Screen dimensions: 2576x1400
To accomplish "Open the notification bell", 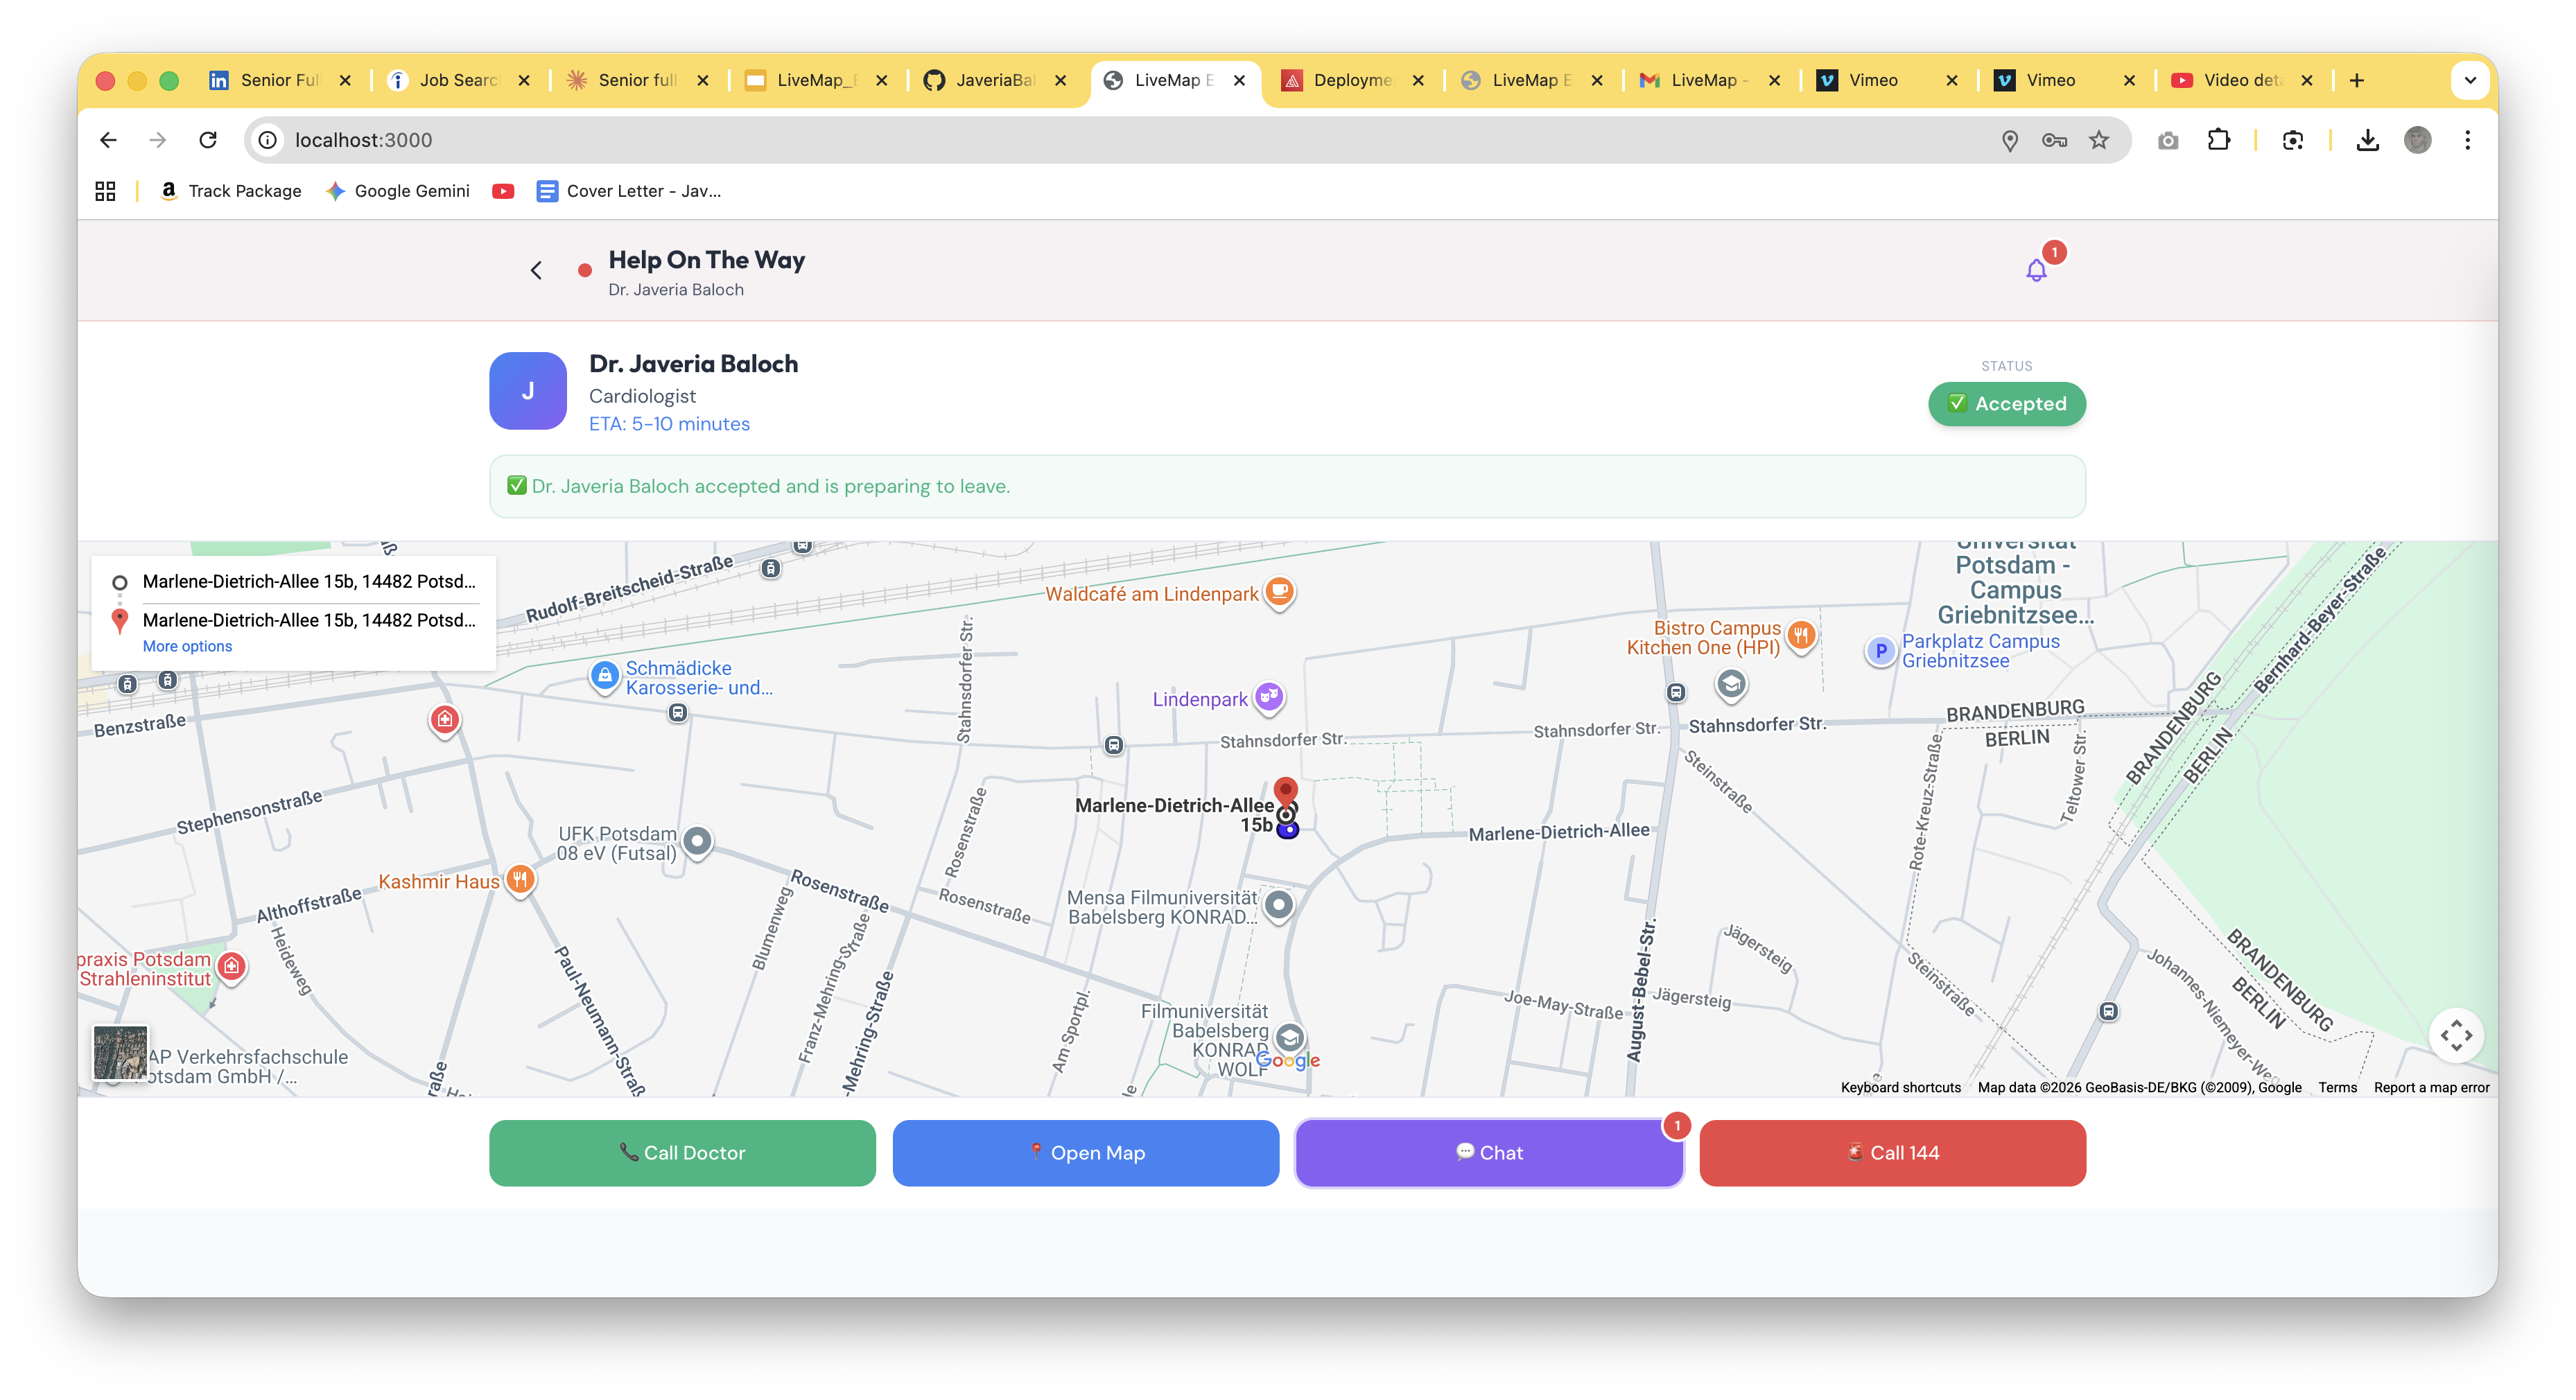I will (x=2036, y=270).
